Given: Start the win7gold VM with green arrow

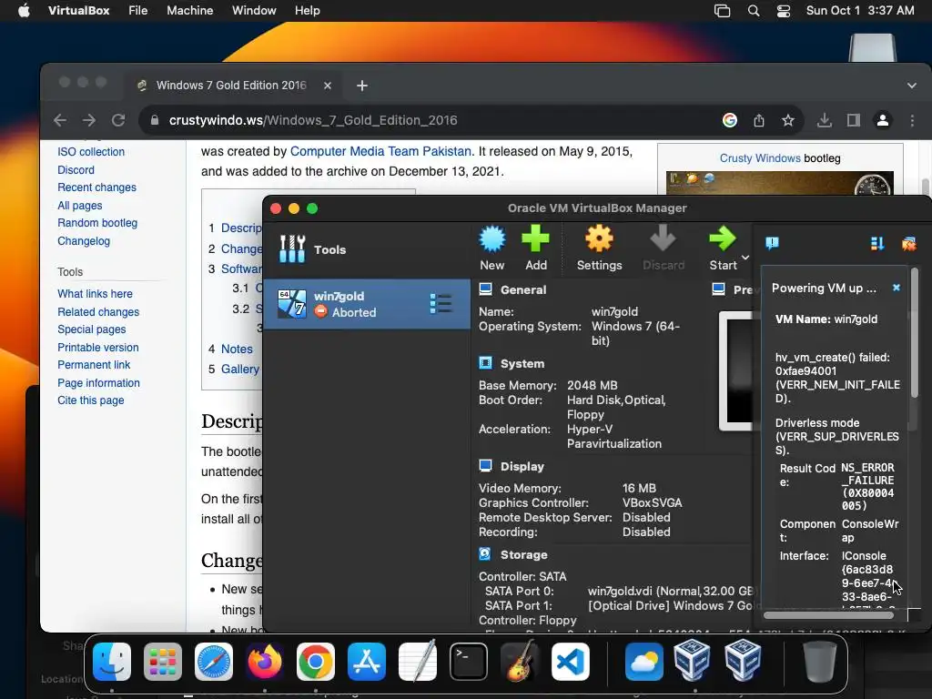Looking at the screenshot, I should [722, 239].
